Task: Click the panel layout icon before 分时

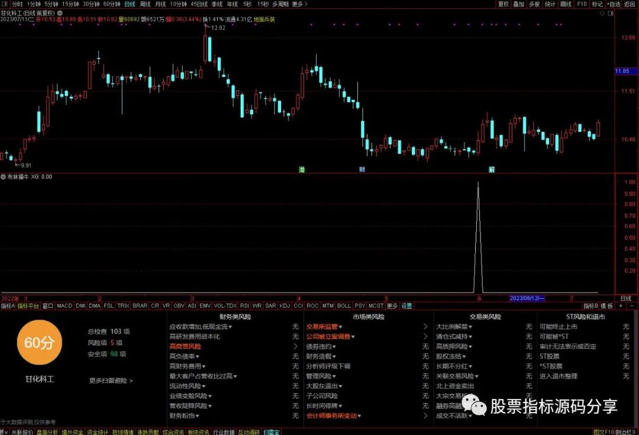Action: point(5,4)
